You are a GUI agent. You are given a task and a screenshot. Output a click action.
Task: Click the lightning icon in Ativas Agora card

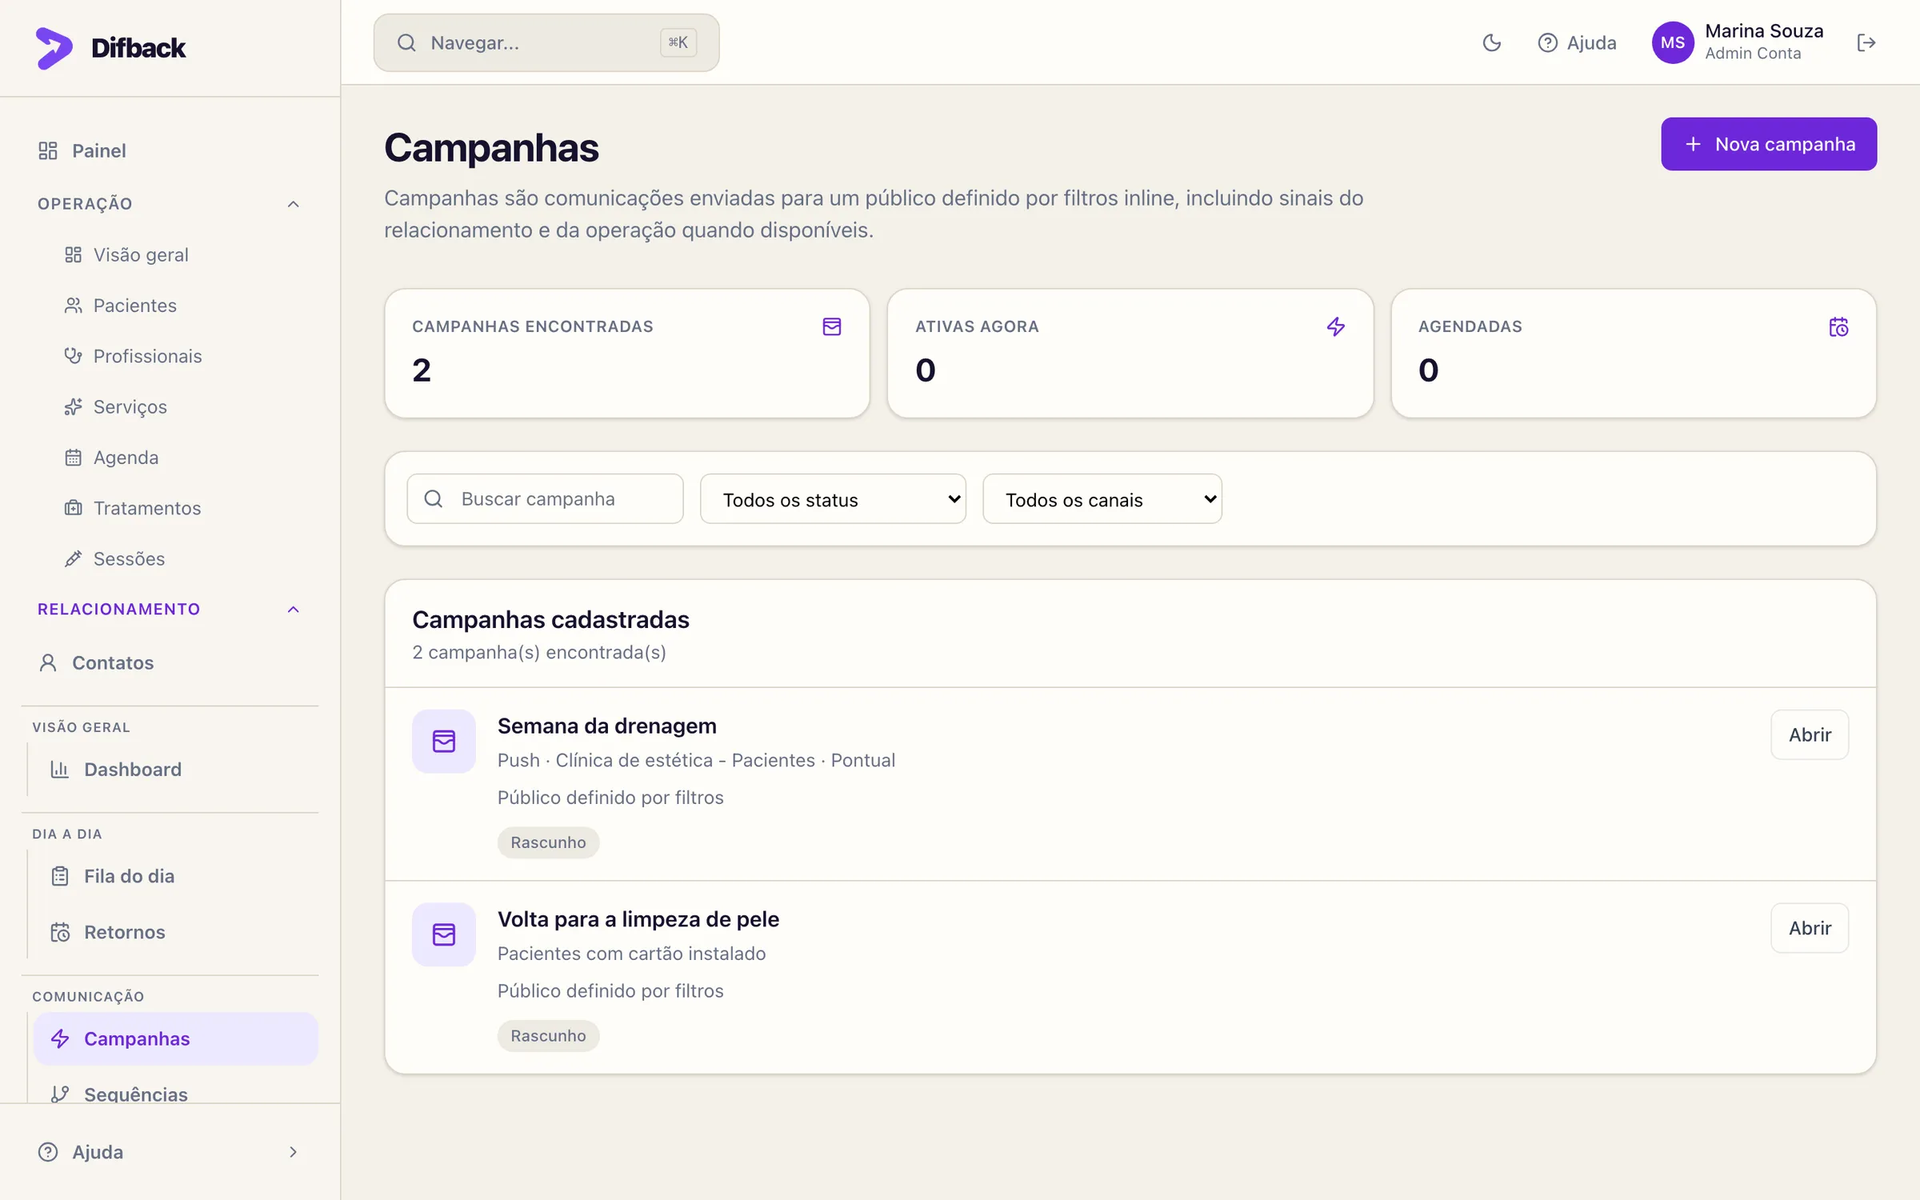pyautogui.click(x=1335, y=326)
